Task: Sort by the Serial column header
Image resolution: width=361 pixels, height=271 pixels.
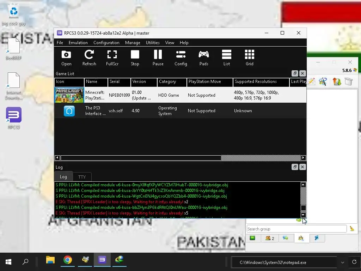Action: click(119, 82)
